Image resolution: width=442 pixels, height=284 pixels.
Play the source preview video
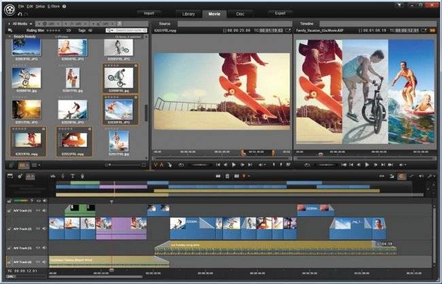click(x=234, y=165)
